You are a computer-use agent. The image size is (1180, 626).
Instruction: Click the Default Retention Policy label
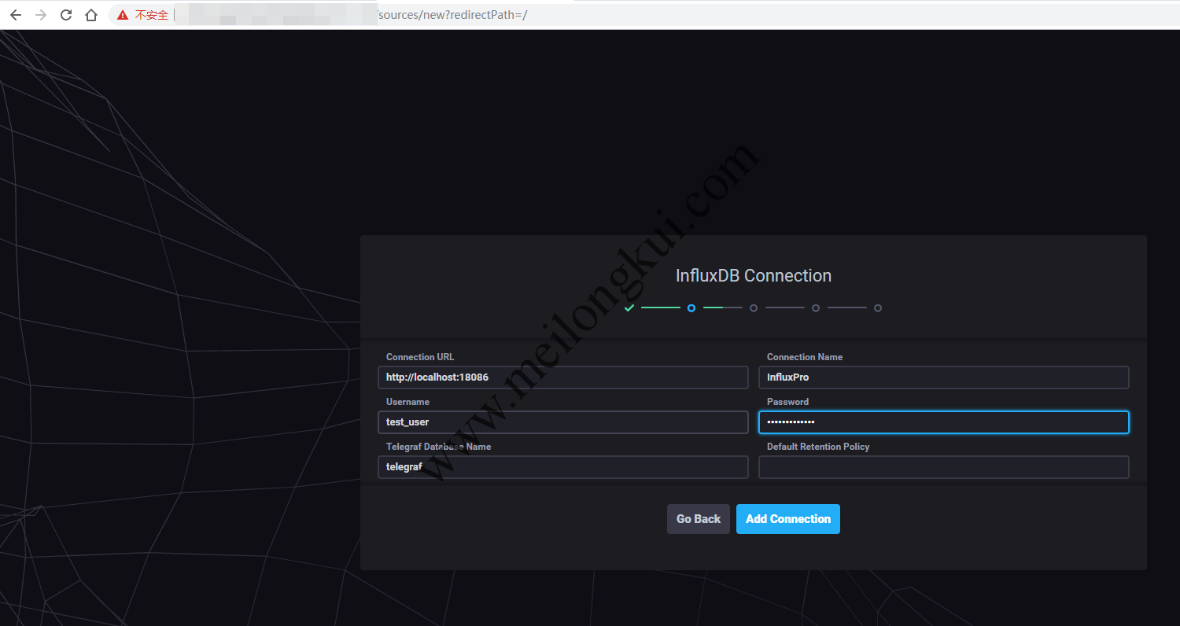coord(818,447)
